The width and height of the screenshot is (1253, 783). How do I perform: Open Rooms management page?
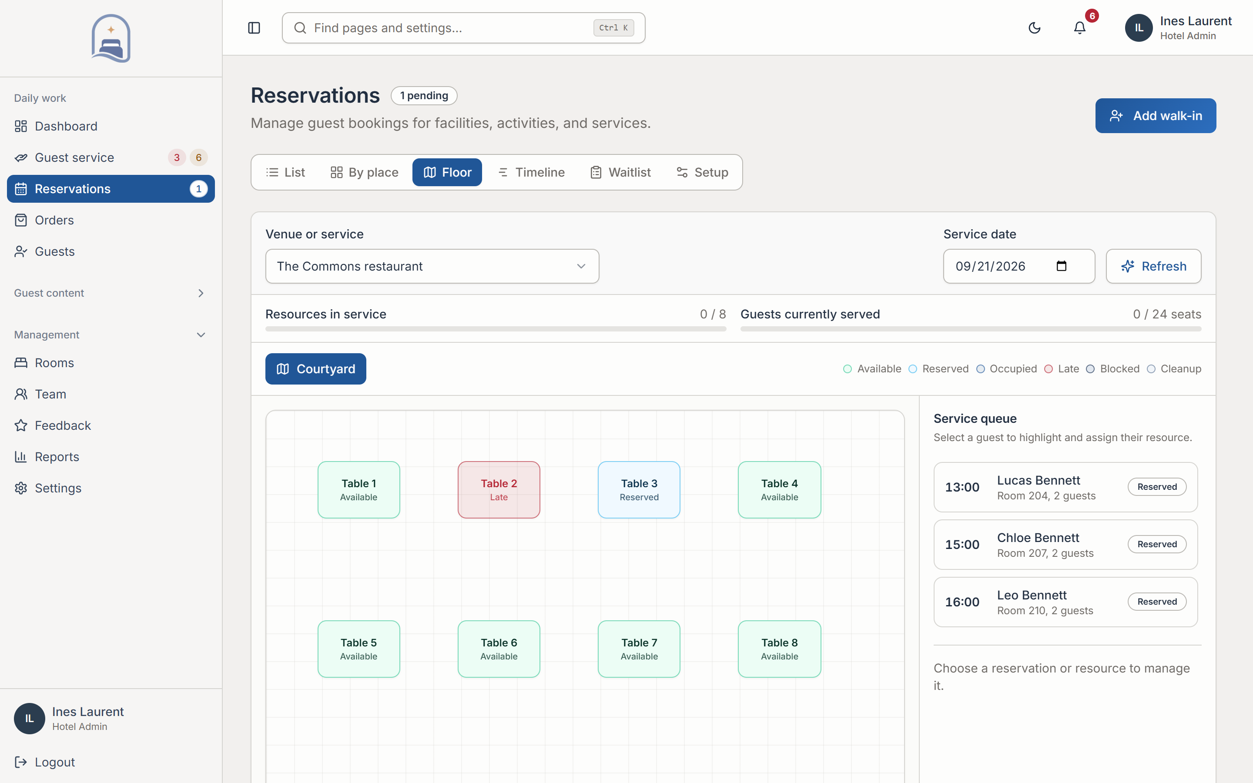(x=111, y=363)
